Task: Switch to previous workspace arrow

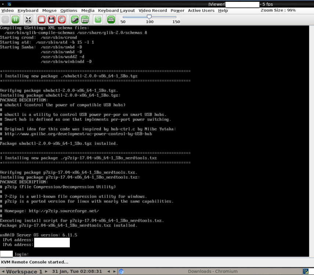Action: 3,271
